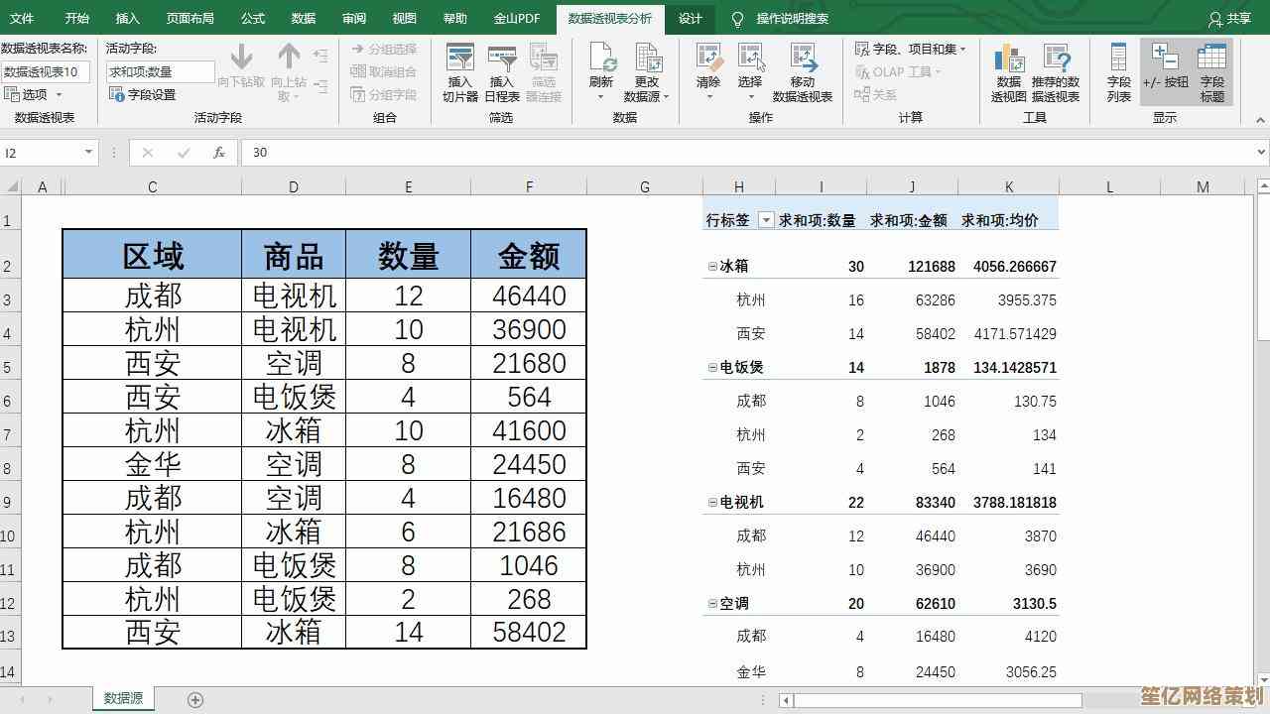Open the 设计 ribbon tab
This screenshot has width=1270, height=714.
(690, 18)
